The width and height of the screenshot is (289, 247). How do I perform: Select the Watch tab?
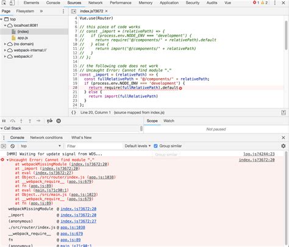169,121
